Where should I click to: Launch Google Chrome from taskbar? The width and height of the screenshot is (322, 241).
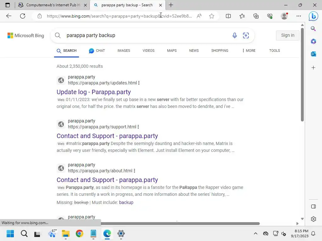click(80, 233)
